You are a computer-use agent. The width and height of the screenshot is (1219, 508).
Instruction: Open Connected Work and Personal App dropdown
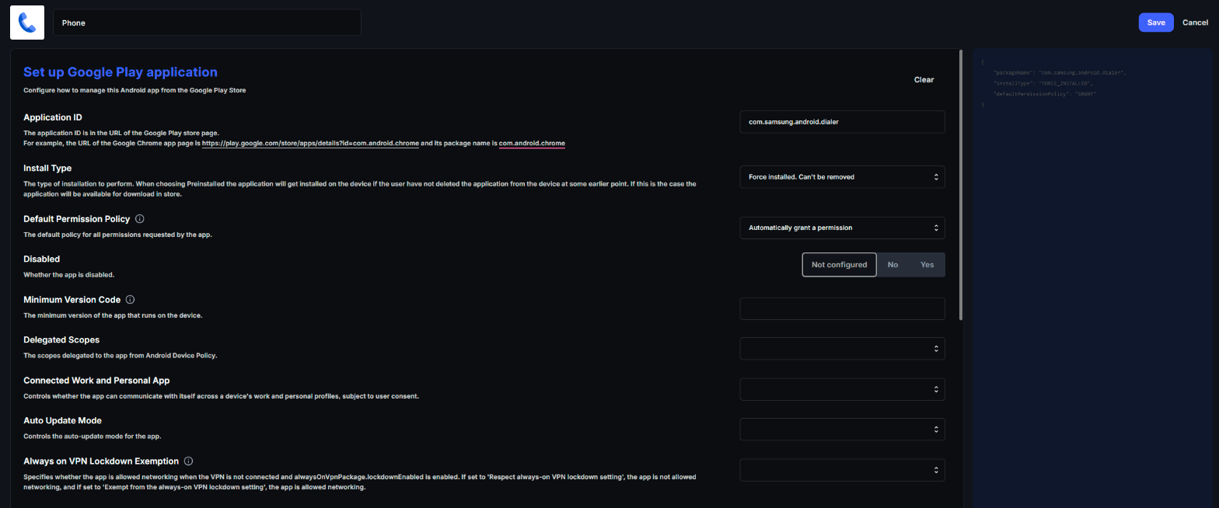point(842,389)
